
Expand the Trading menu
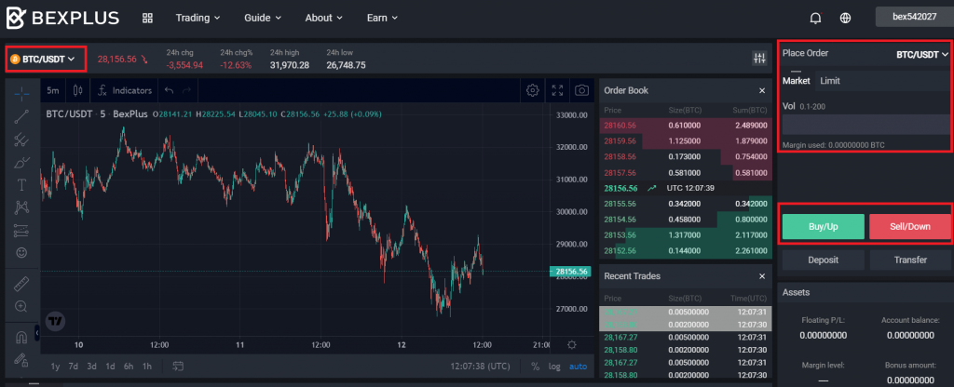pos(198,19)
